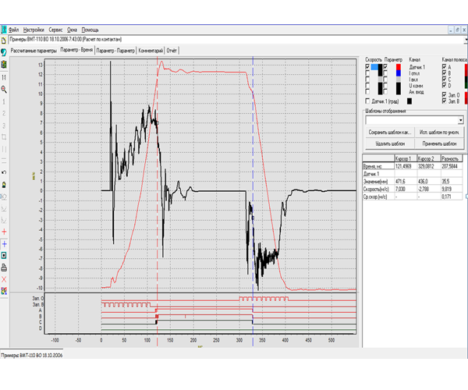
Task: Toggle the Зап. O checkbox
Action: (444, 95)
